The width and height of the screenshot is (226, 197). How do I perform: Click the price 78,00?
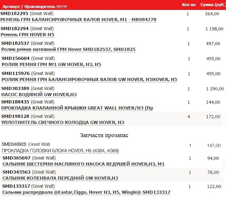tap(213, 172)
